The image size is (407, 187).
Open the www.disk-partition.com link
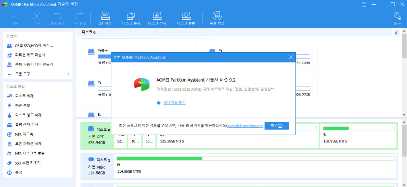pyautogui.click(x=245, y=126)
